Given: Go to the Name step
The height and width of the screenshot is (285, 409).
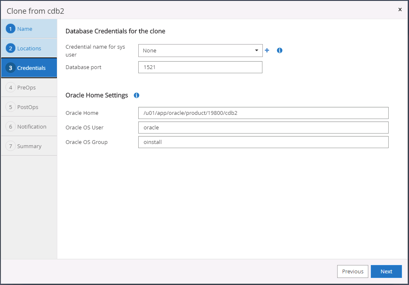Looking at the screenshot, I should point(25,29).
